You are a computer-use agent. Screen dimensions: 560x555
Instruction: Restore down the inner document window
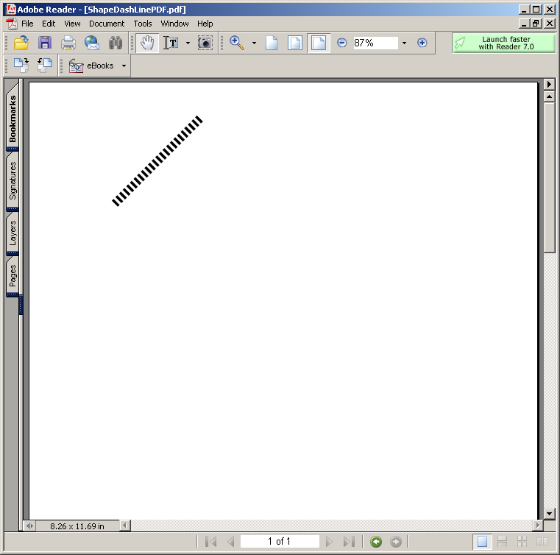536,24
